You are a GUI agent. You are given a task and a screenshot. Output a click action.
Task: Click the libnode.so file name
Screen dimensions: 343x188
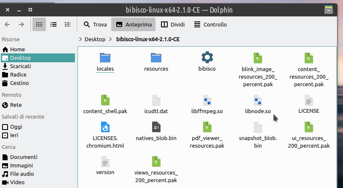coord(258,111)
